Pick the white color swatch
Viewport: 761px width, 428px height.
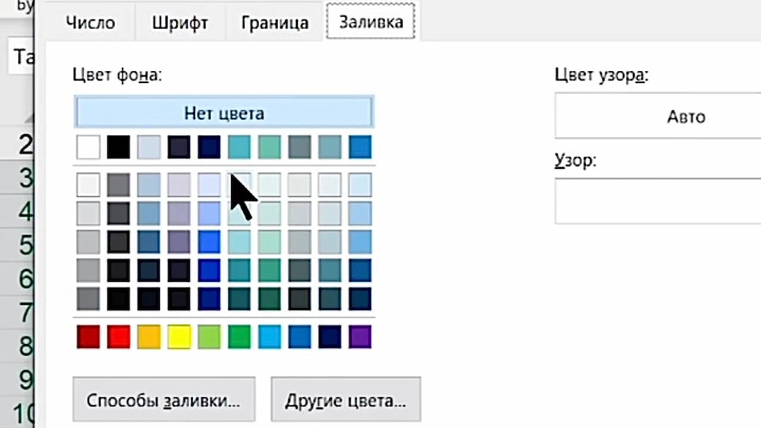click(89, 147)
